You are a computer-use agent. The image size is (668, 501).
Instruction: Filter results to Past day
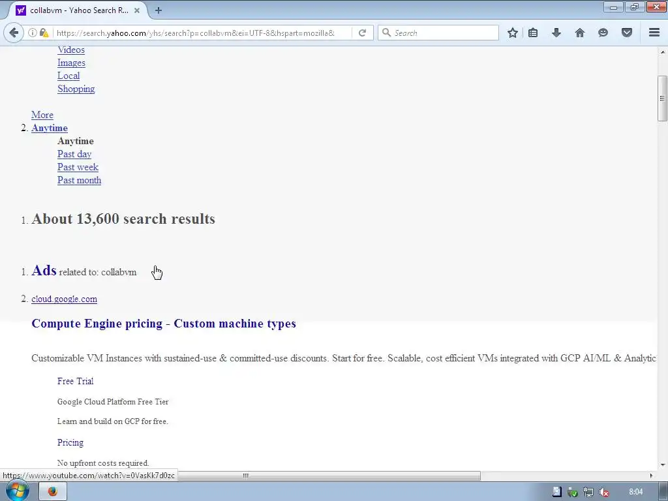pos(74,154)
